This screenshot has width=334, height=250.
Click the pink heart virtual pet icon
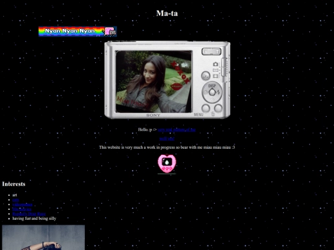point(167,163)
